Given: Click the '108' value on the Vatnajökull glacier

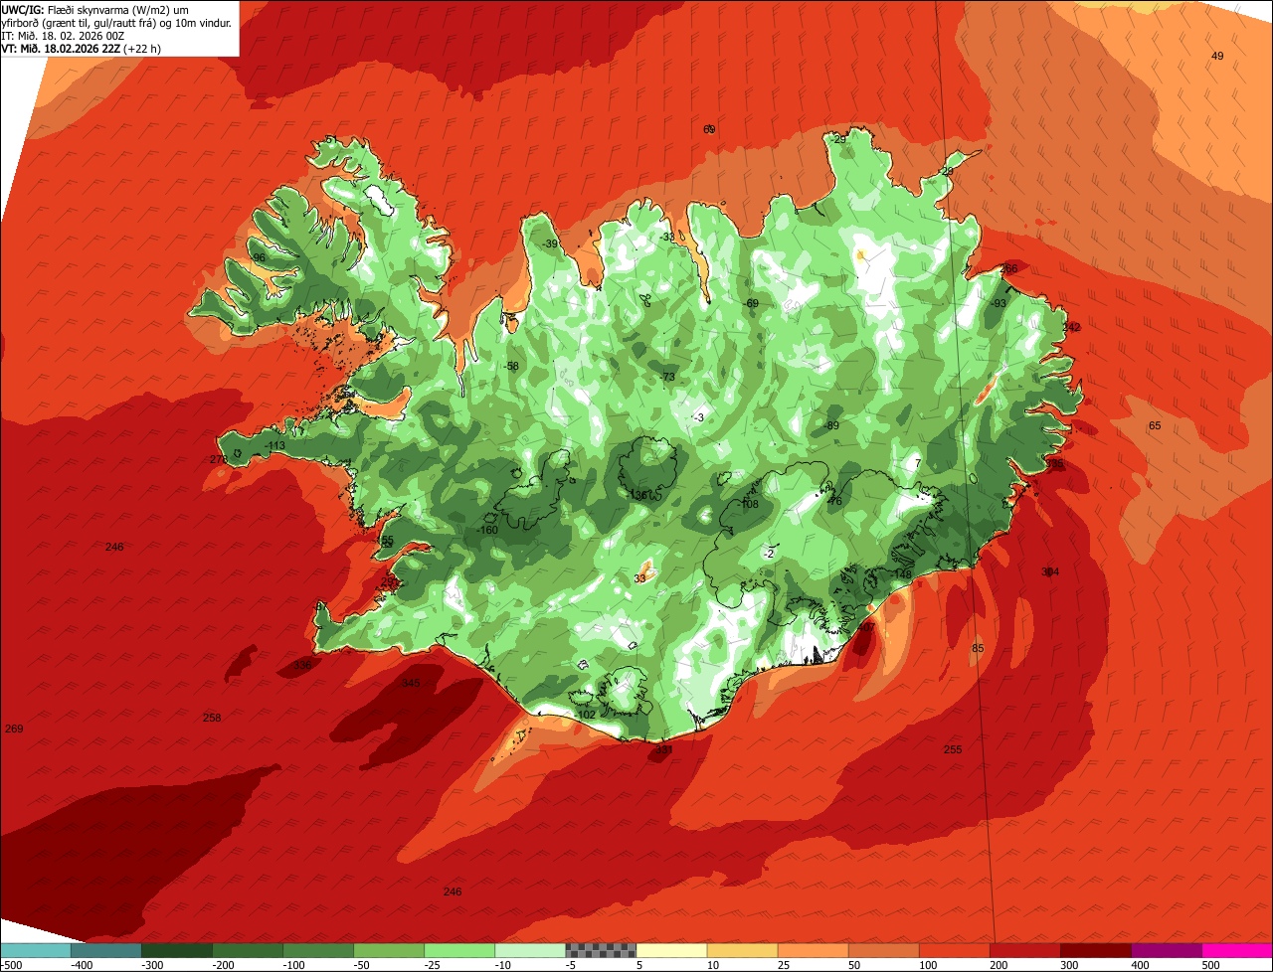Looking at the screenshot, I should [x=749, y=504].
